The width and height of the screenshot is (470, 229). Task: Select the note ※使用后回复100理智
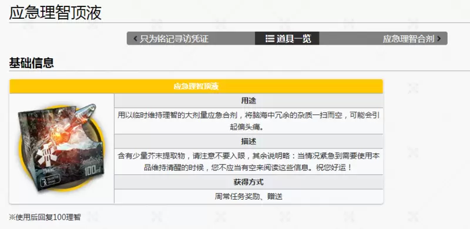click(45, 217)
